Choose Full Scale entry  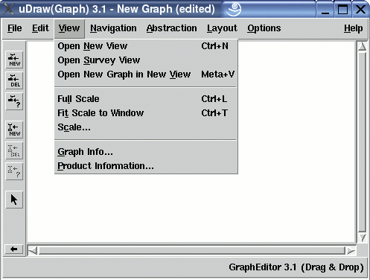click(x=146, y=99)
